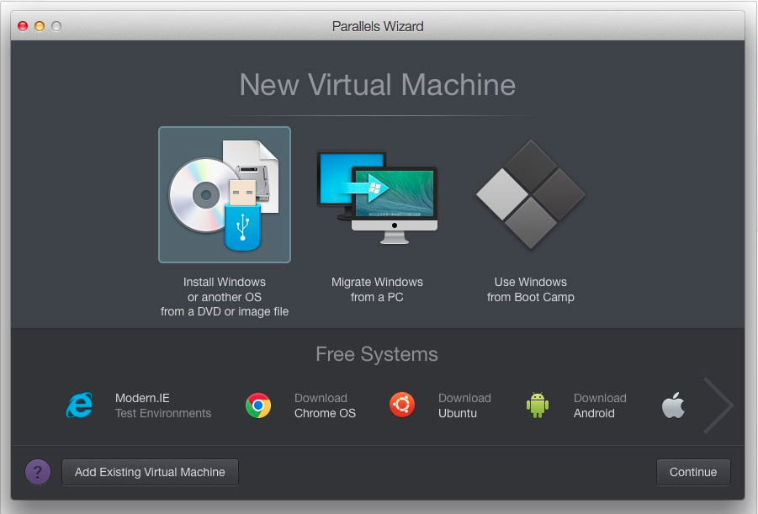Click the Internet Explorer Modern.IE icon
The width and height of the screenshot is (758, 514).
pos(79,405)
